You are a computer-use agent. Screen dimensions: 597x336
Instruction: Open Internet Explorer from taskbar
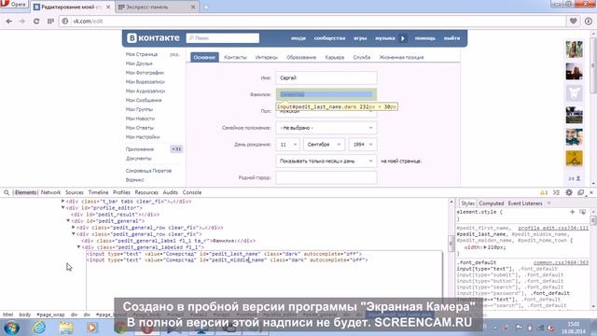[x=39, y=328]
